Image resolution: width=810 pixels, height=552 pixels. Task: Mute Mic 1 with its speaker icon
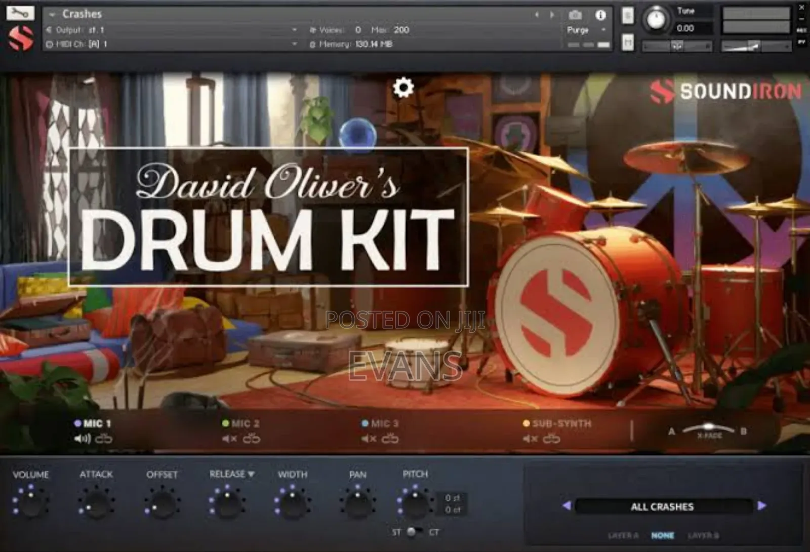(82, 439)
